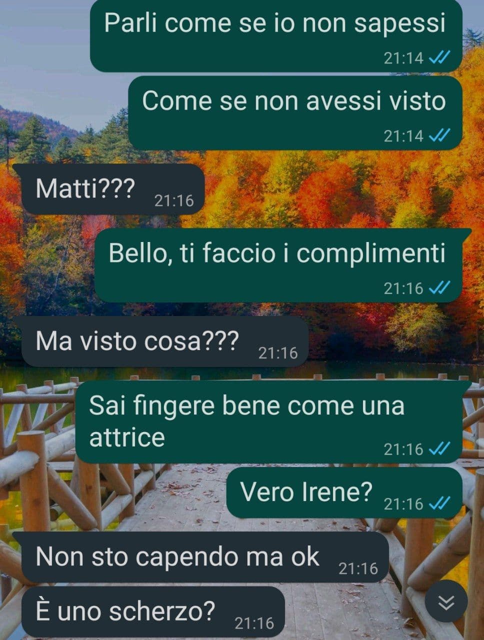Tap read ticks on 'Bello, ti faccio i complimenti'
The width and height of the screenshot is (484, 640).
pyautogui.click(x=439, y=287)
